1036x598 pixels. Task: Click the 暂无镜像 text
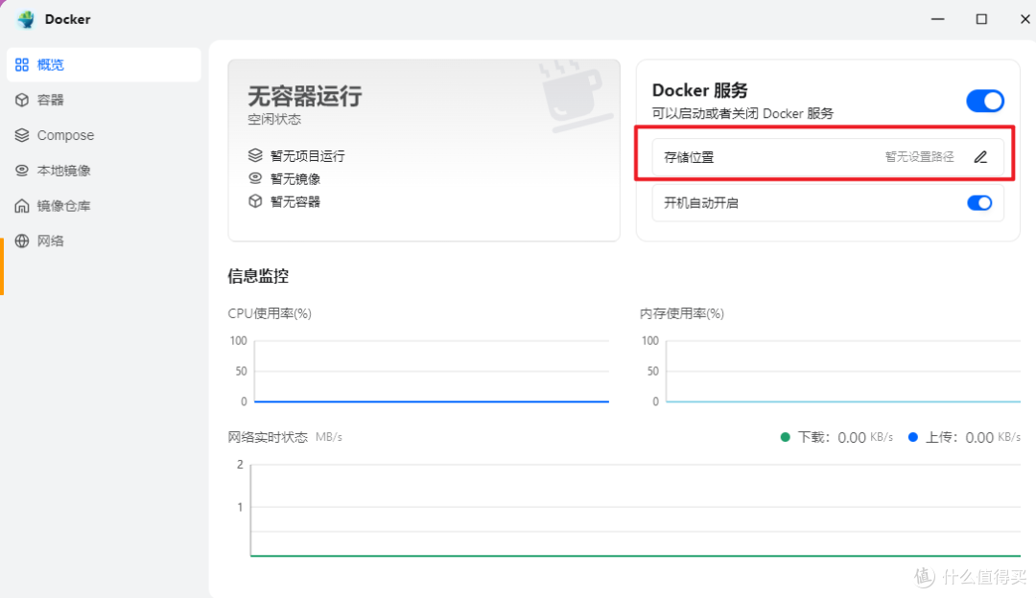295,179
